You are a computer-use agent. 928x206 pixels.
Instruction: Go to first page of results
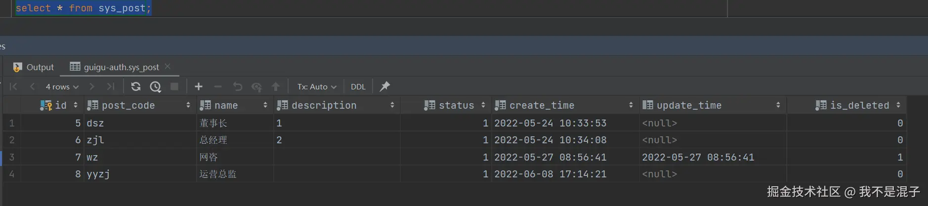13,86
